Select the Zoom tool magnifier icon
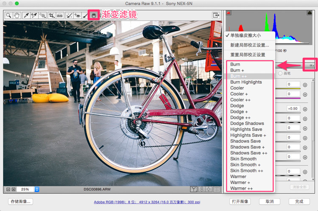318x211 pixels. tap(8, 15)
